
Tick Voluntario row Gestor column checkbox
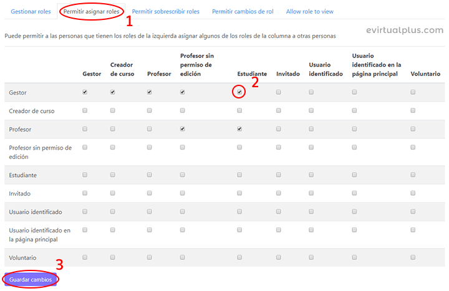click(85, 257)
